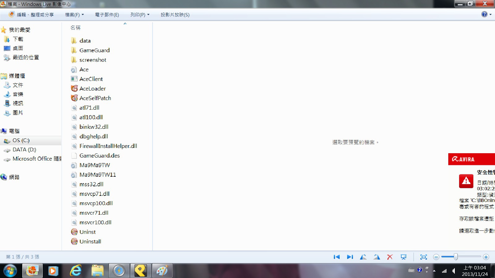Viewport: 495px width, 278px height.
Task: Go to the next photo
Action: click(350, 257)
